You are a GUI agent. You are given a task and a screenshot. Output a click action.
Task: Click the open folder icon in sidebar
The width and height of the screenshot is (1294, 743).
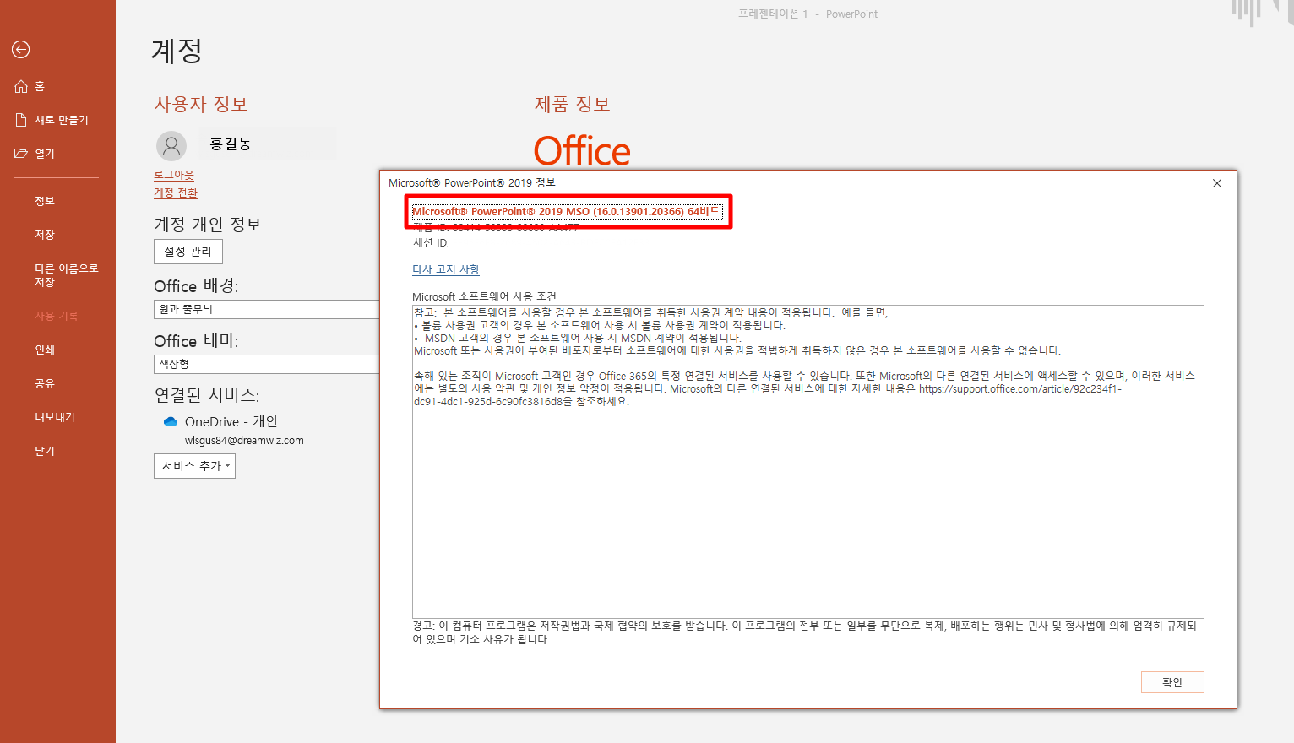tap(21, 154)
